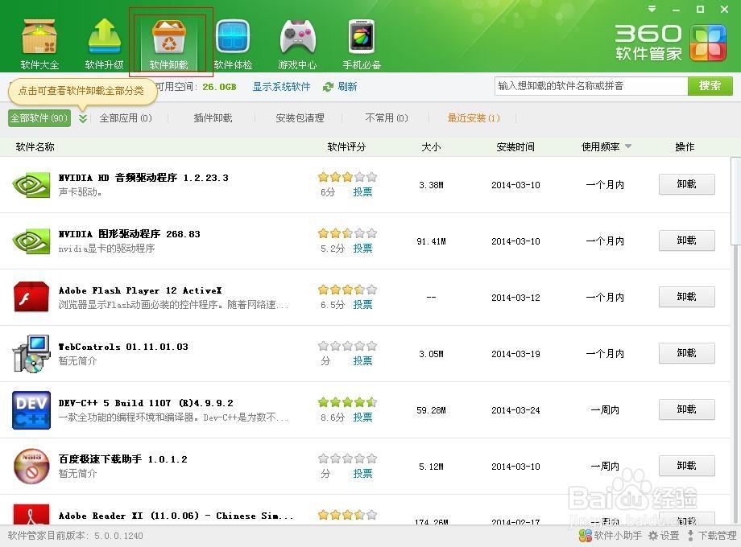Select the 全部软件 (90) tab

coord(39,118)
